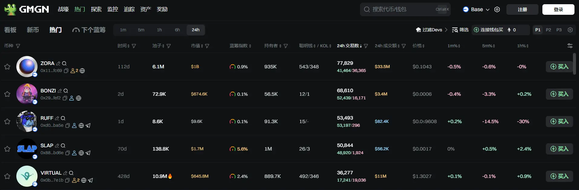Image resolution: width=579 pixels, height=190 pixels.
Task: Open settings gear next to Base selector
Action: click(497, 9)
